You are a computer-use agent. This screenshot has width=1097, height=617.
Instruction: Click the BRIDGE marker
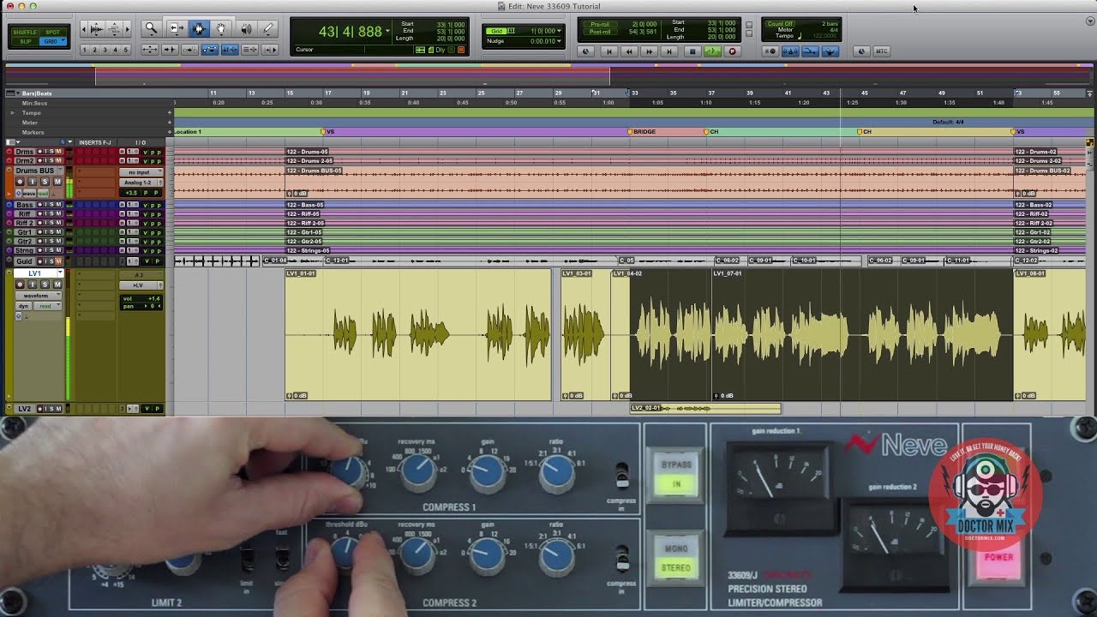tap(644, 132)
